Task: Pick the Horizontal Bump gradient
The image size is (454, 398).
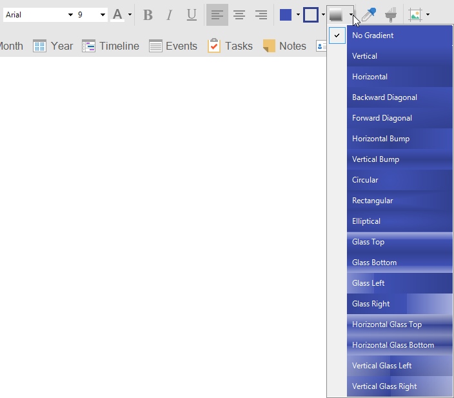Action: tap(400, 139)
